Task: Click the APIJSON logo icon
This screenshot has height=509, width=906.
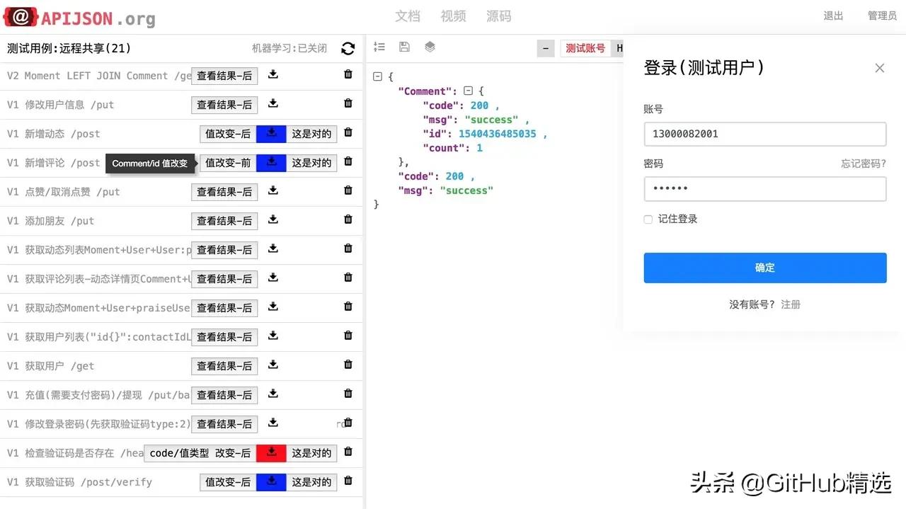Action: 19,16
